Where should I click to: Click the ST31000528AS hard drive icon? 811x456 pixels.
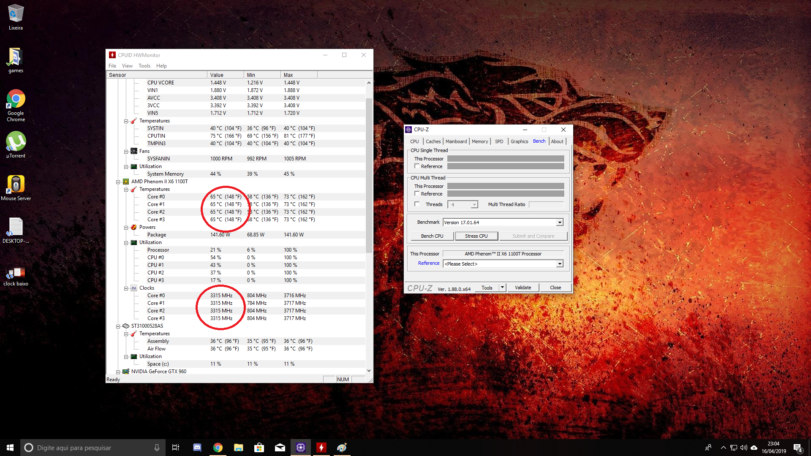[126, 326]
